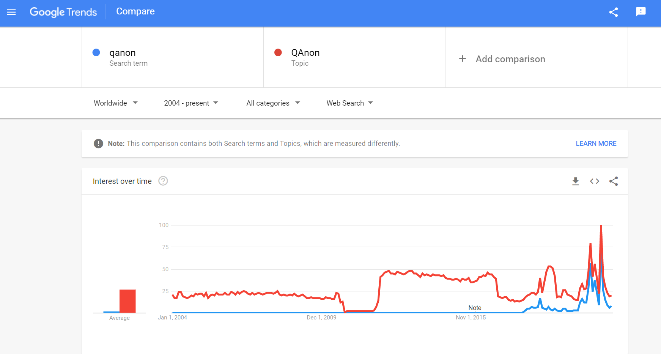Click the Interest over time heading
This screenshot has width=661, height=354.
tap(122, 181)
